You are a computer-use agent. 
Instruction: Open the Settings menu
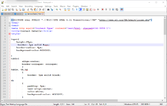[48, 6]
